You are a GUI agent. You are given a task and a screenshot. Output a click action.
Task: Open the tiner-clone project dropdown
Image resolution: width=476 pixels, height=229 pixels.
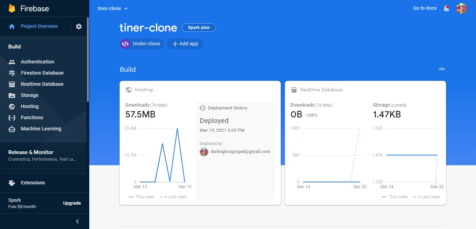click(113, 8)
